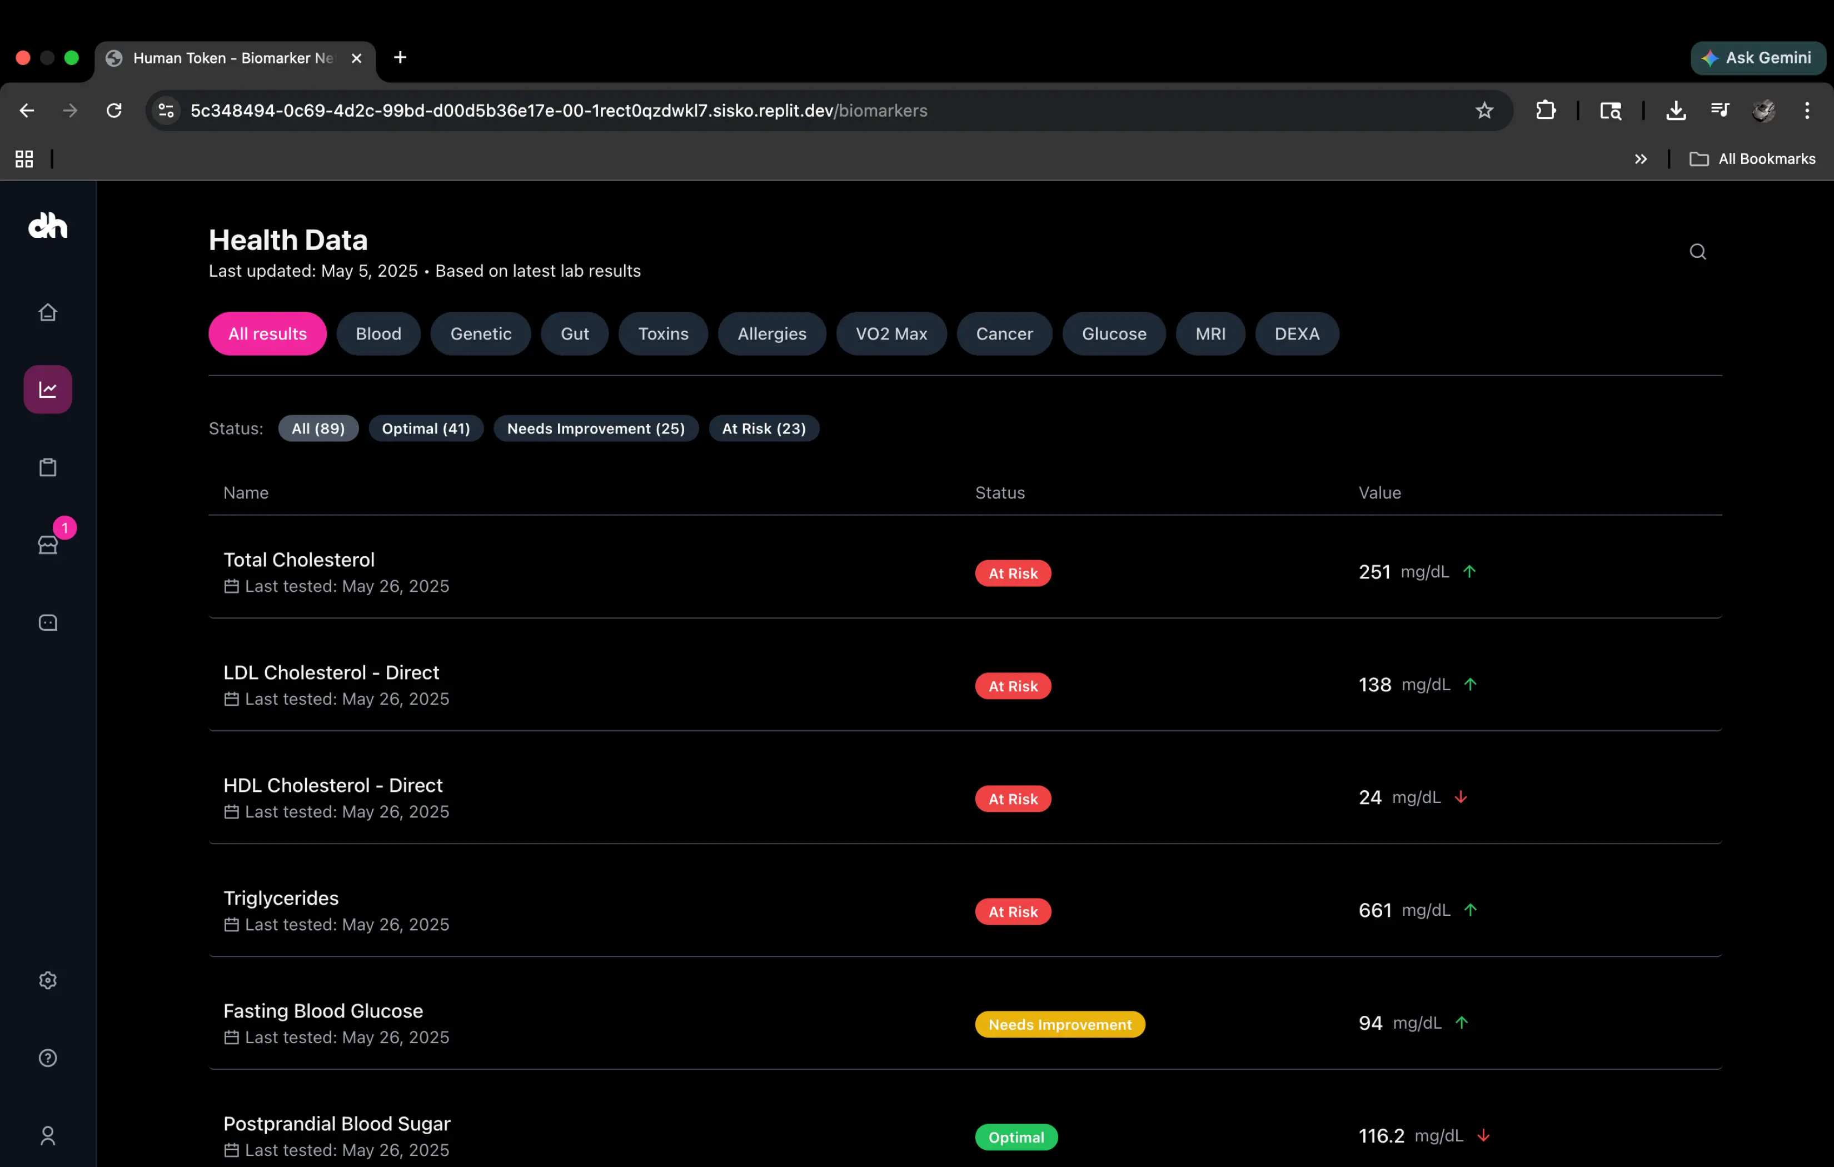Open the chat bubble icon in sidebar
The image size is (1834, 1167).
click(47, 622)
